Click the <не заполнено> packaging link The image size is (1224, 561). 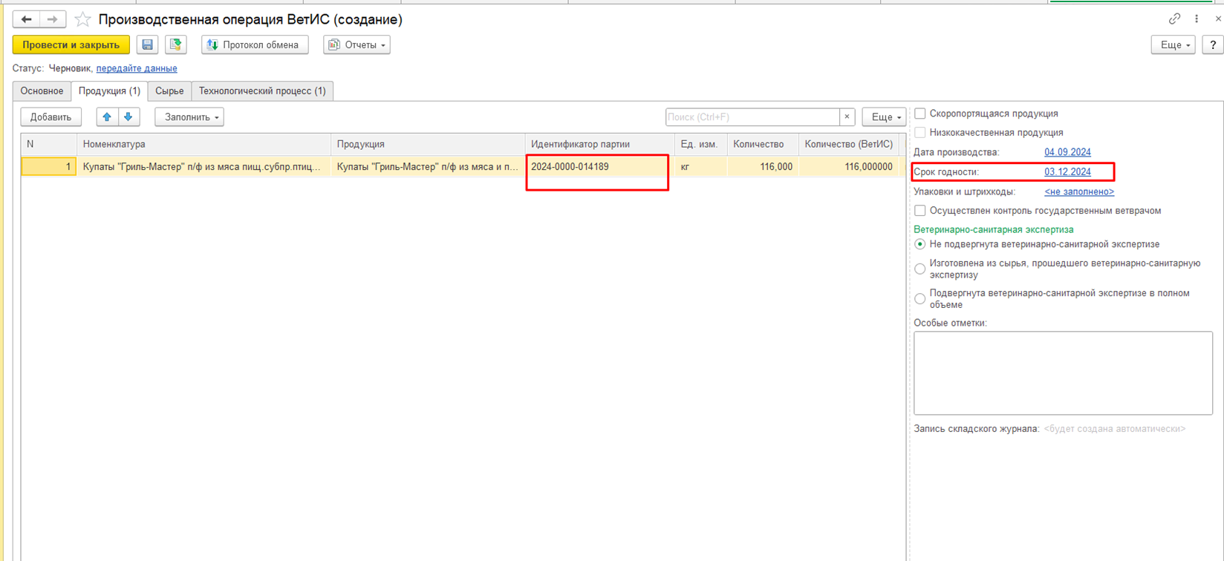[x=1079, y=191]
